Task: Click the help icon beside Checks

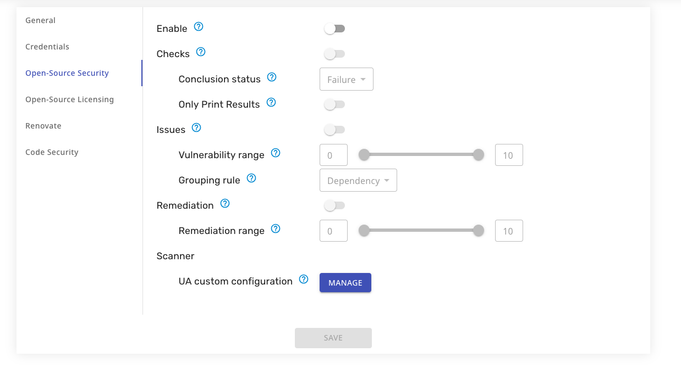Action: pos(201,52)
